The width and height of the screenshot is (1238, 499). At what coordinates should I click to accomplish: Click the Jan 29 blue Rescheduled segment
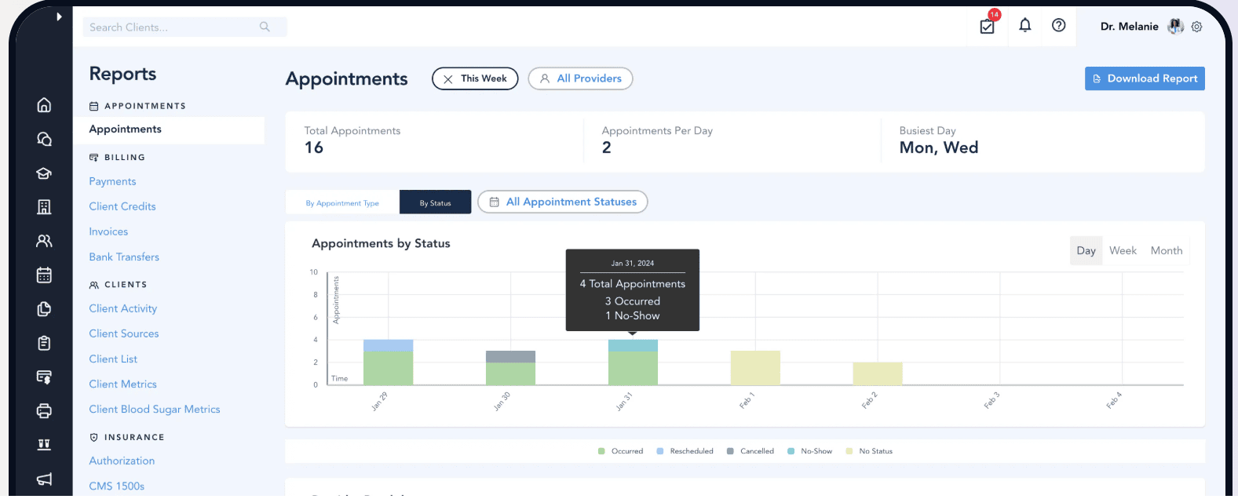tap(388, 345)
